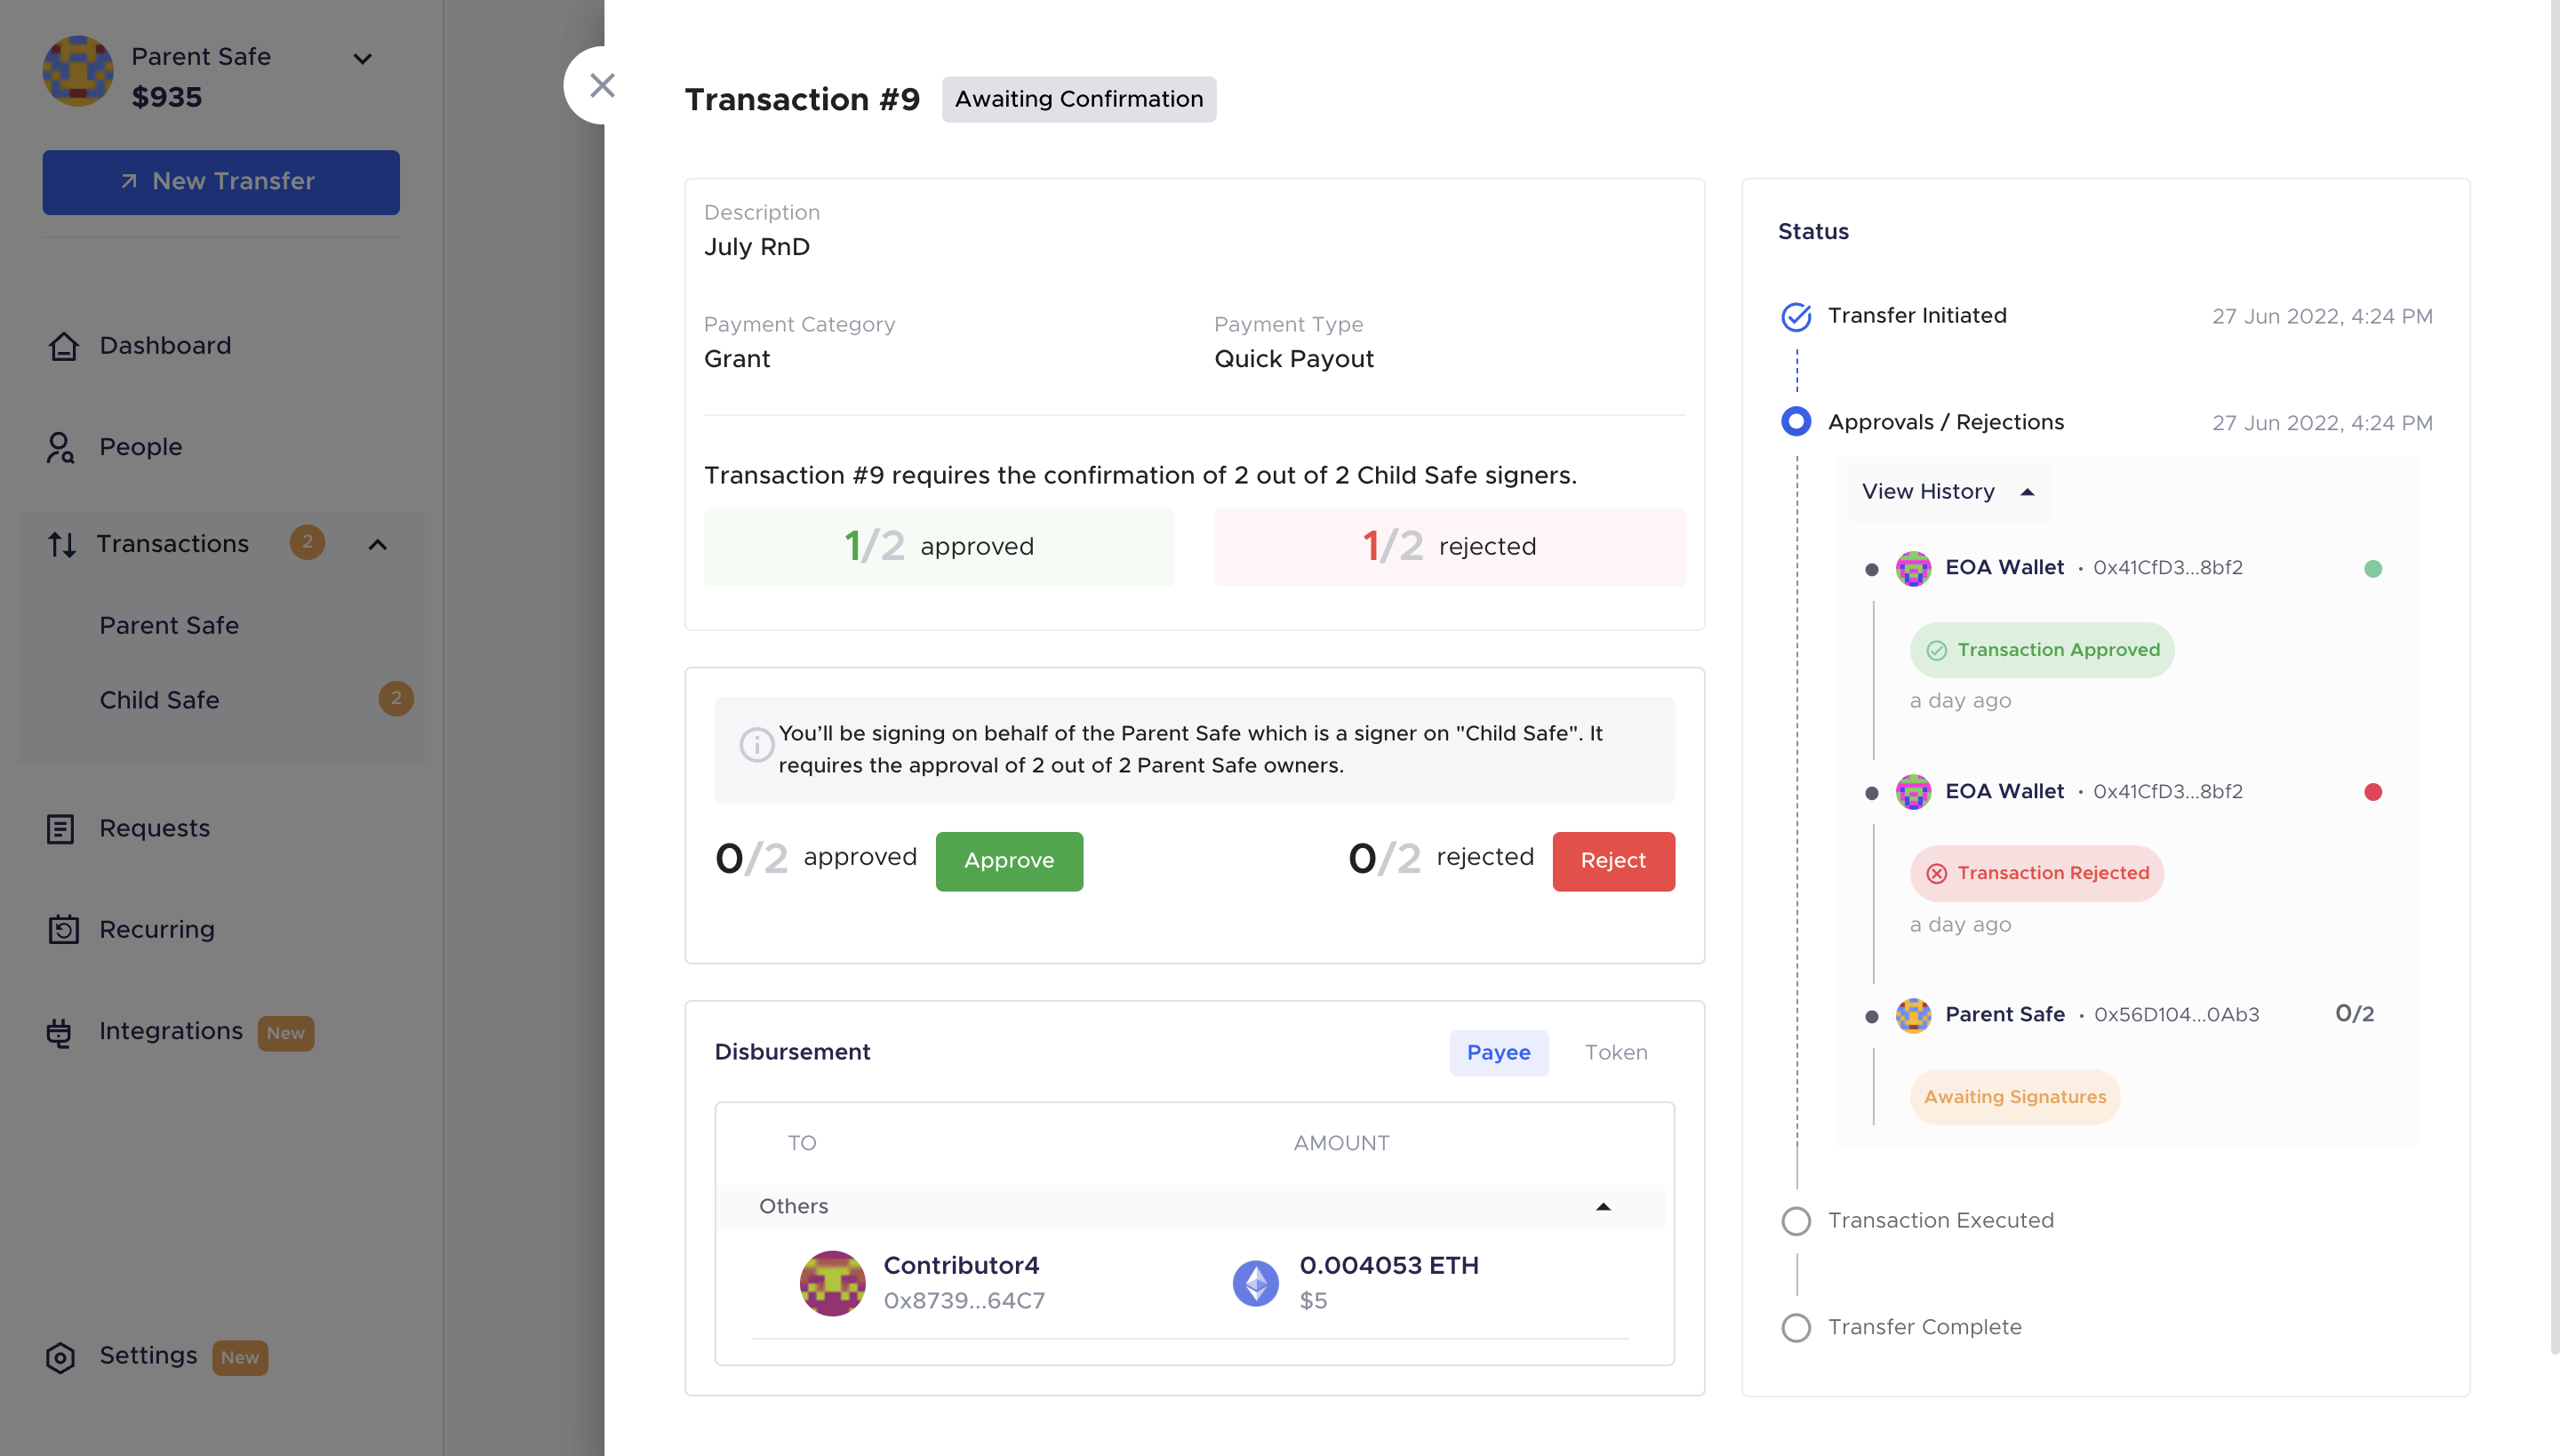Start a New Transfer

[221, 182]
